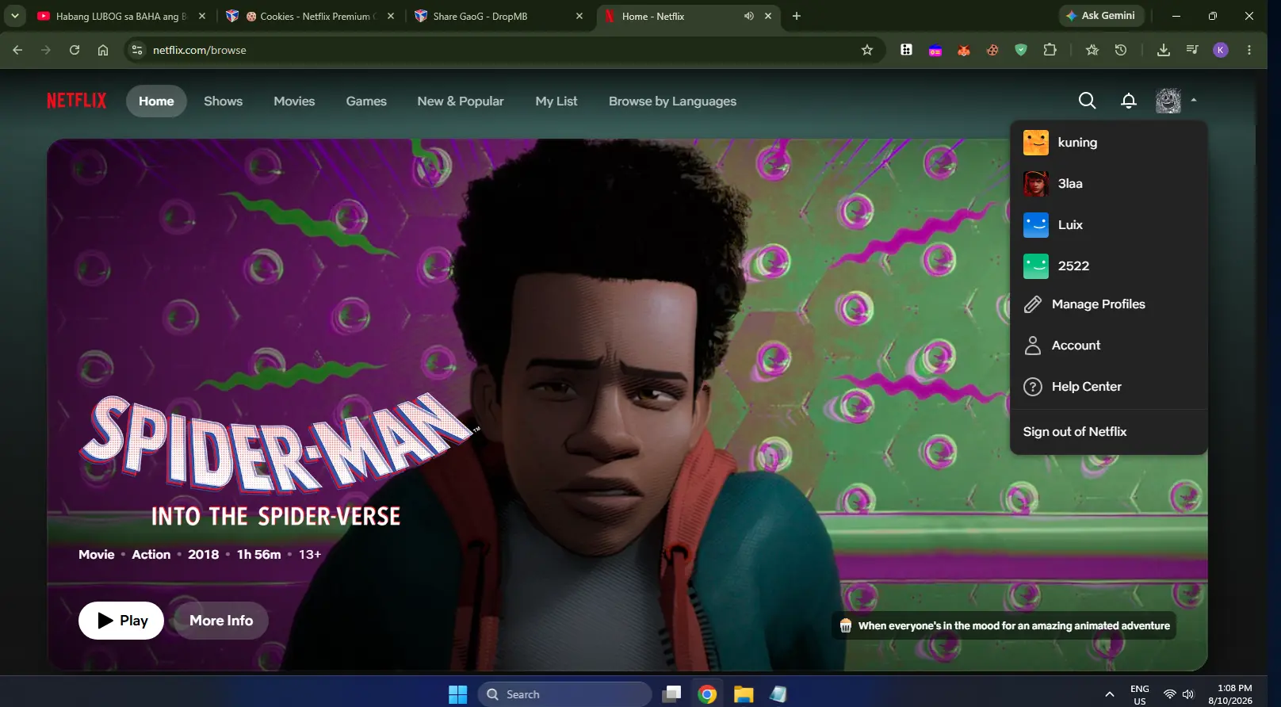Switch to 2522 profile
The width and height of the screenshot is (1281, 707).
(1108, 266)
